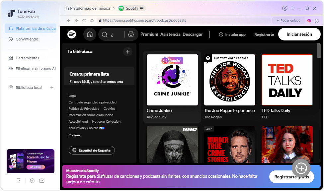Image resolution: width=324 pixels, height=191 pixels.
Task: Click Registrarte
Action: 264,34
